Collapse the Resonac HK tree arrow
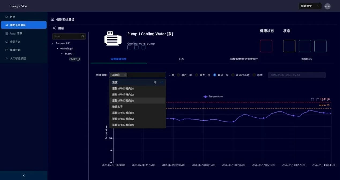Viewport: 340px width, 180px height. click(x=53, y=43)
